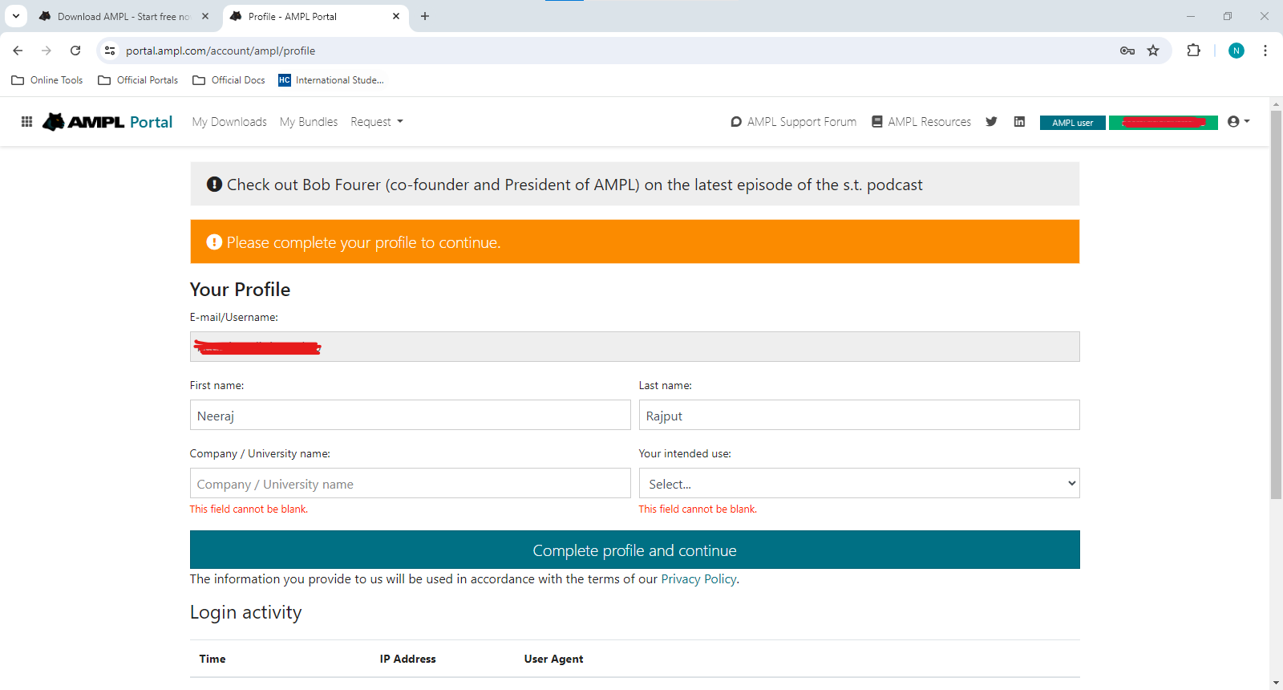Click the scrollbar up arrow
1283x690 pixels.
tap(1276, 103)
